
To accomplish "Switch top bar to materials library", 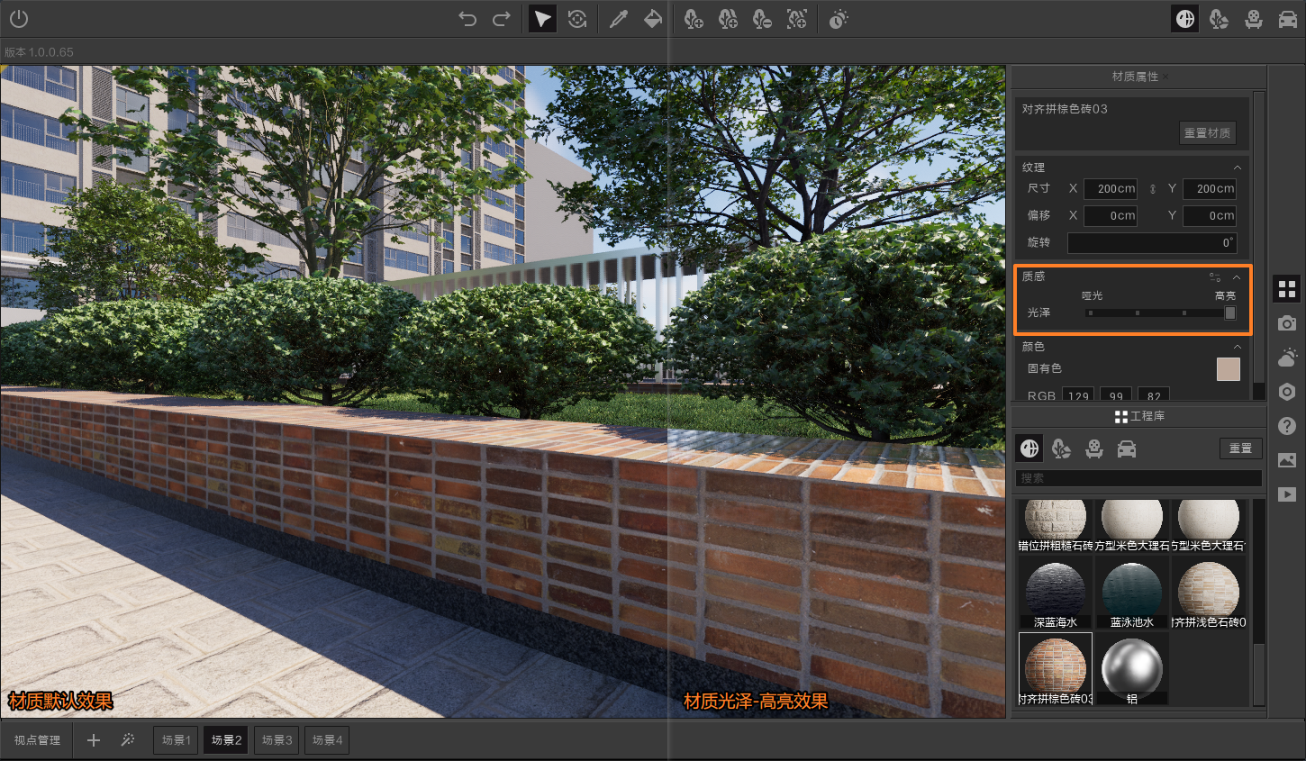I will pyautogui.click(x=1185, y=19).
